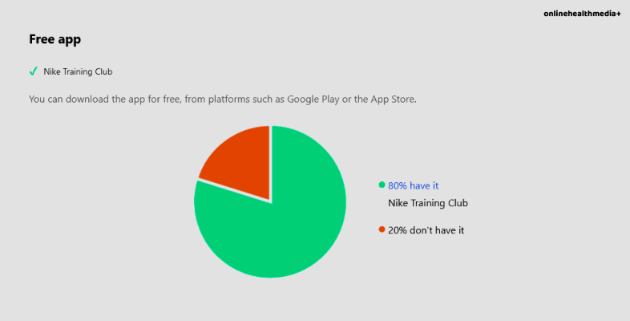Click the orange legend dot
This screenshot has height=321, width=630.
click(x=382, y=230)
